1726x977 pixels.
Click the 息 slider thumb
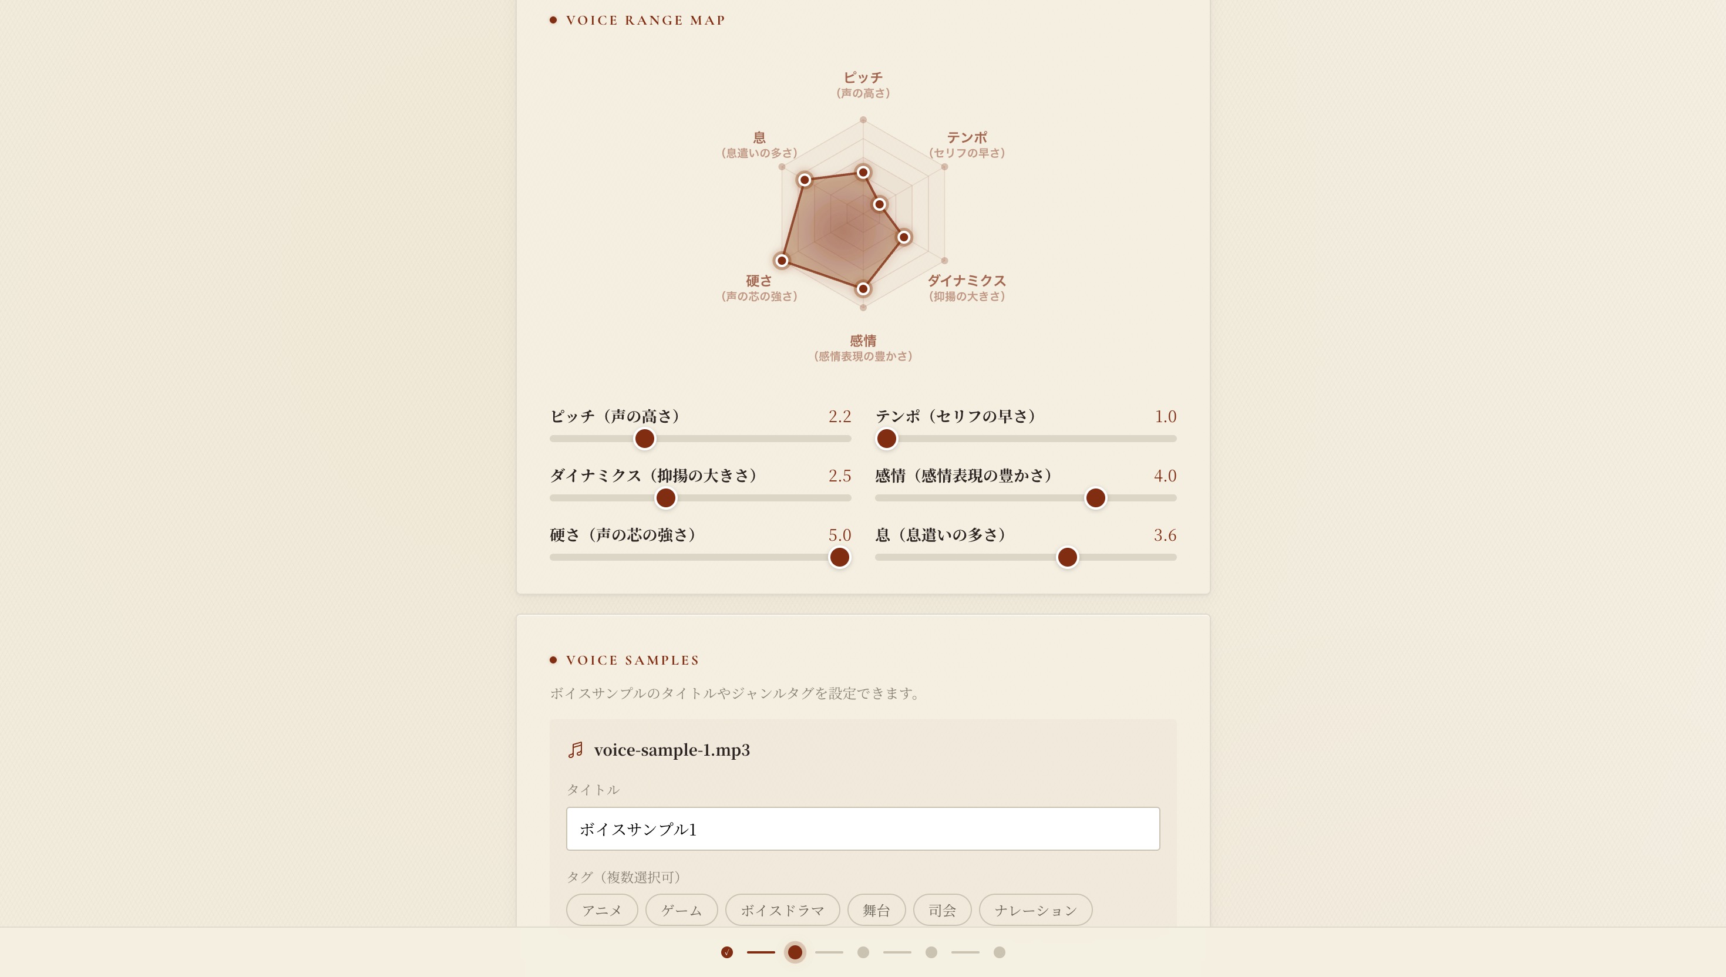1068,557
